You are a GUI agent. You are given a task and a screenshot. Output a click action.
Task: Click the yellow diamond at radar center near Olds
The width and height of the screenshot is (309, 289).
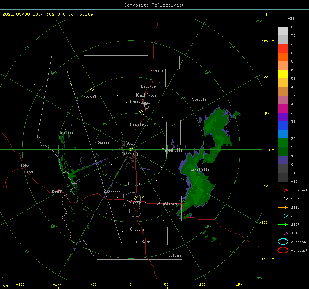131,149
